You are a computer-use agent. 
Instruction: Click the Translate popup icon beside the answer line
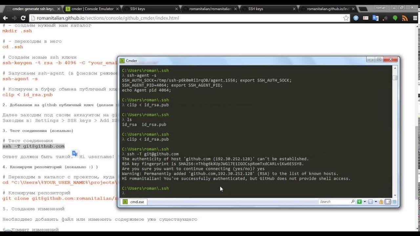tap(75, 153)
